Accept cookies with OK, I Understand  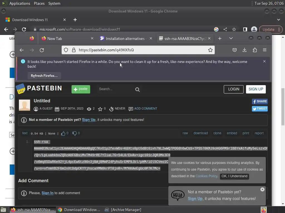234,176
